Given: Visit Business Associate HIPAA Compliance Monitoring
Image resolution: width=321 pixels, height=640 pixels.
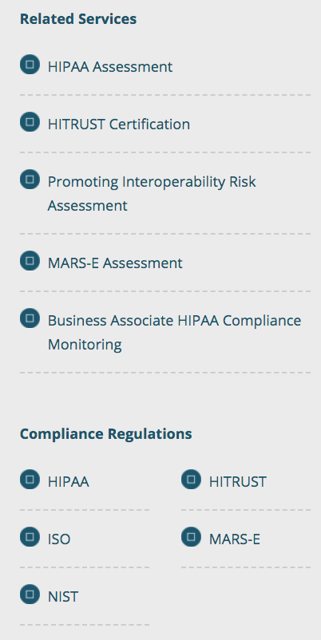Looking at the screenshot, I should [174, 333].
